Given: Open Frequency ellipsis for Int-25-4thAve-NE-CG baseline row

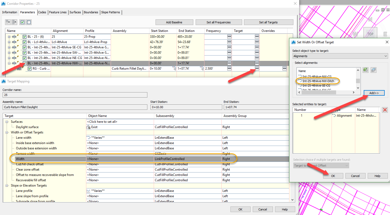Looking at the screenshot, I should [x=229, y=58].
